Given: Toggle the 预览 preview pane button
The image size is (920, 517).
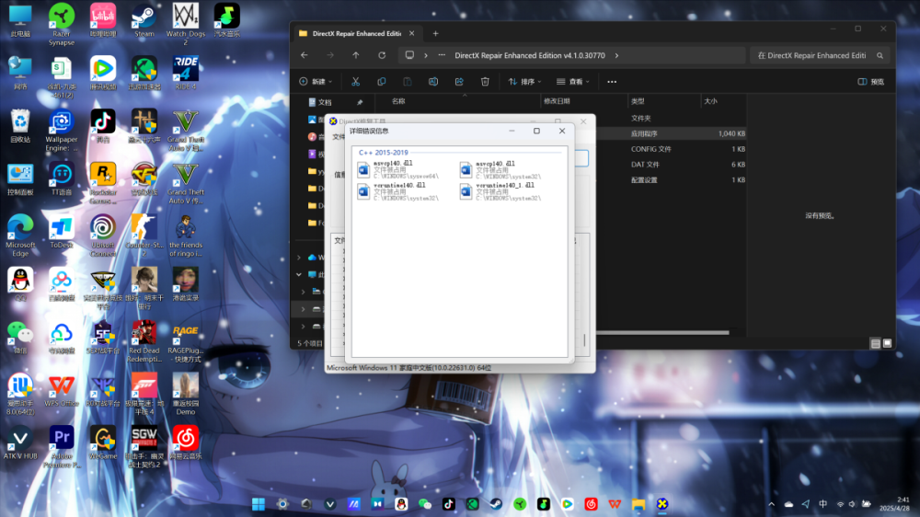Looking at the screenshot, I should [870, 82].
